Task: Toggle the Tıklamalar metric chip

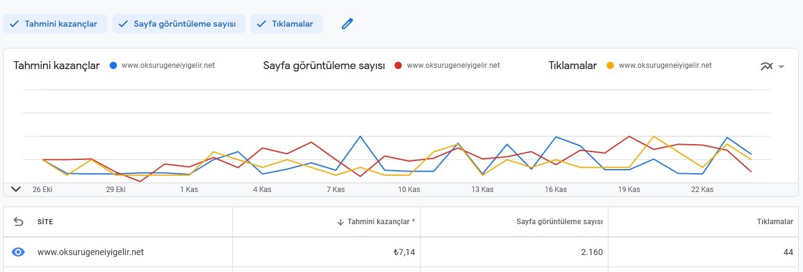Action: point(286,24)
